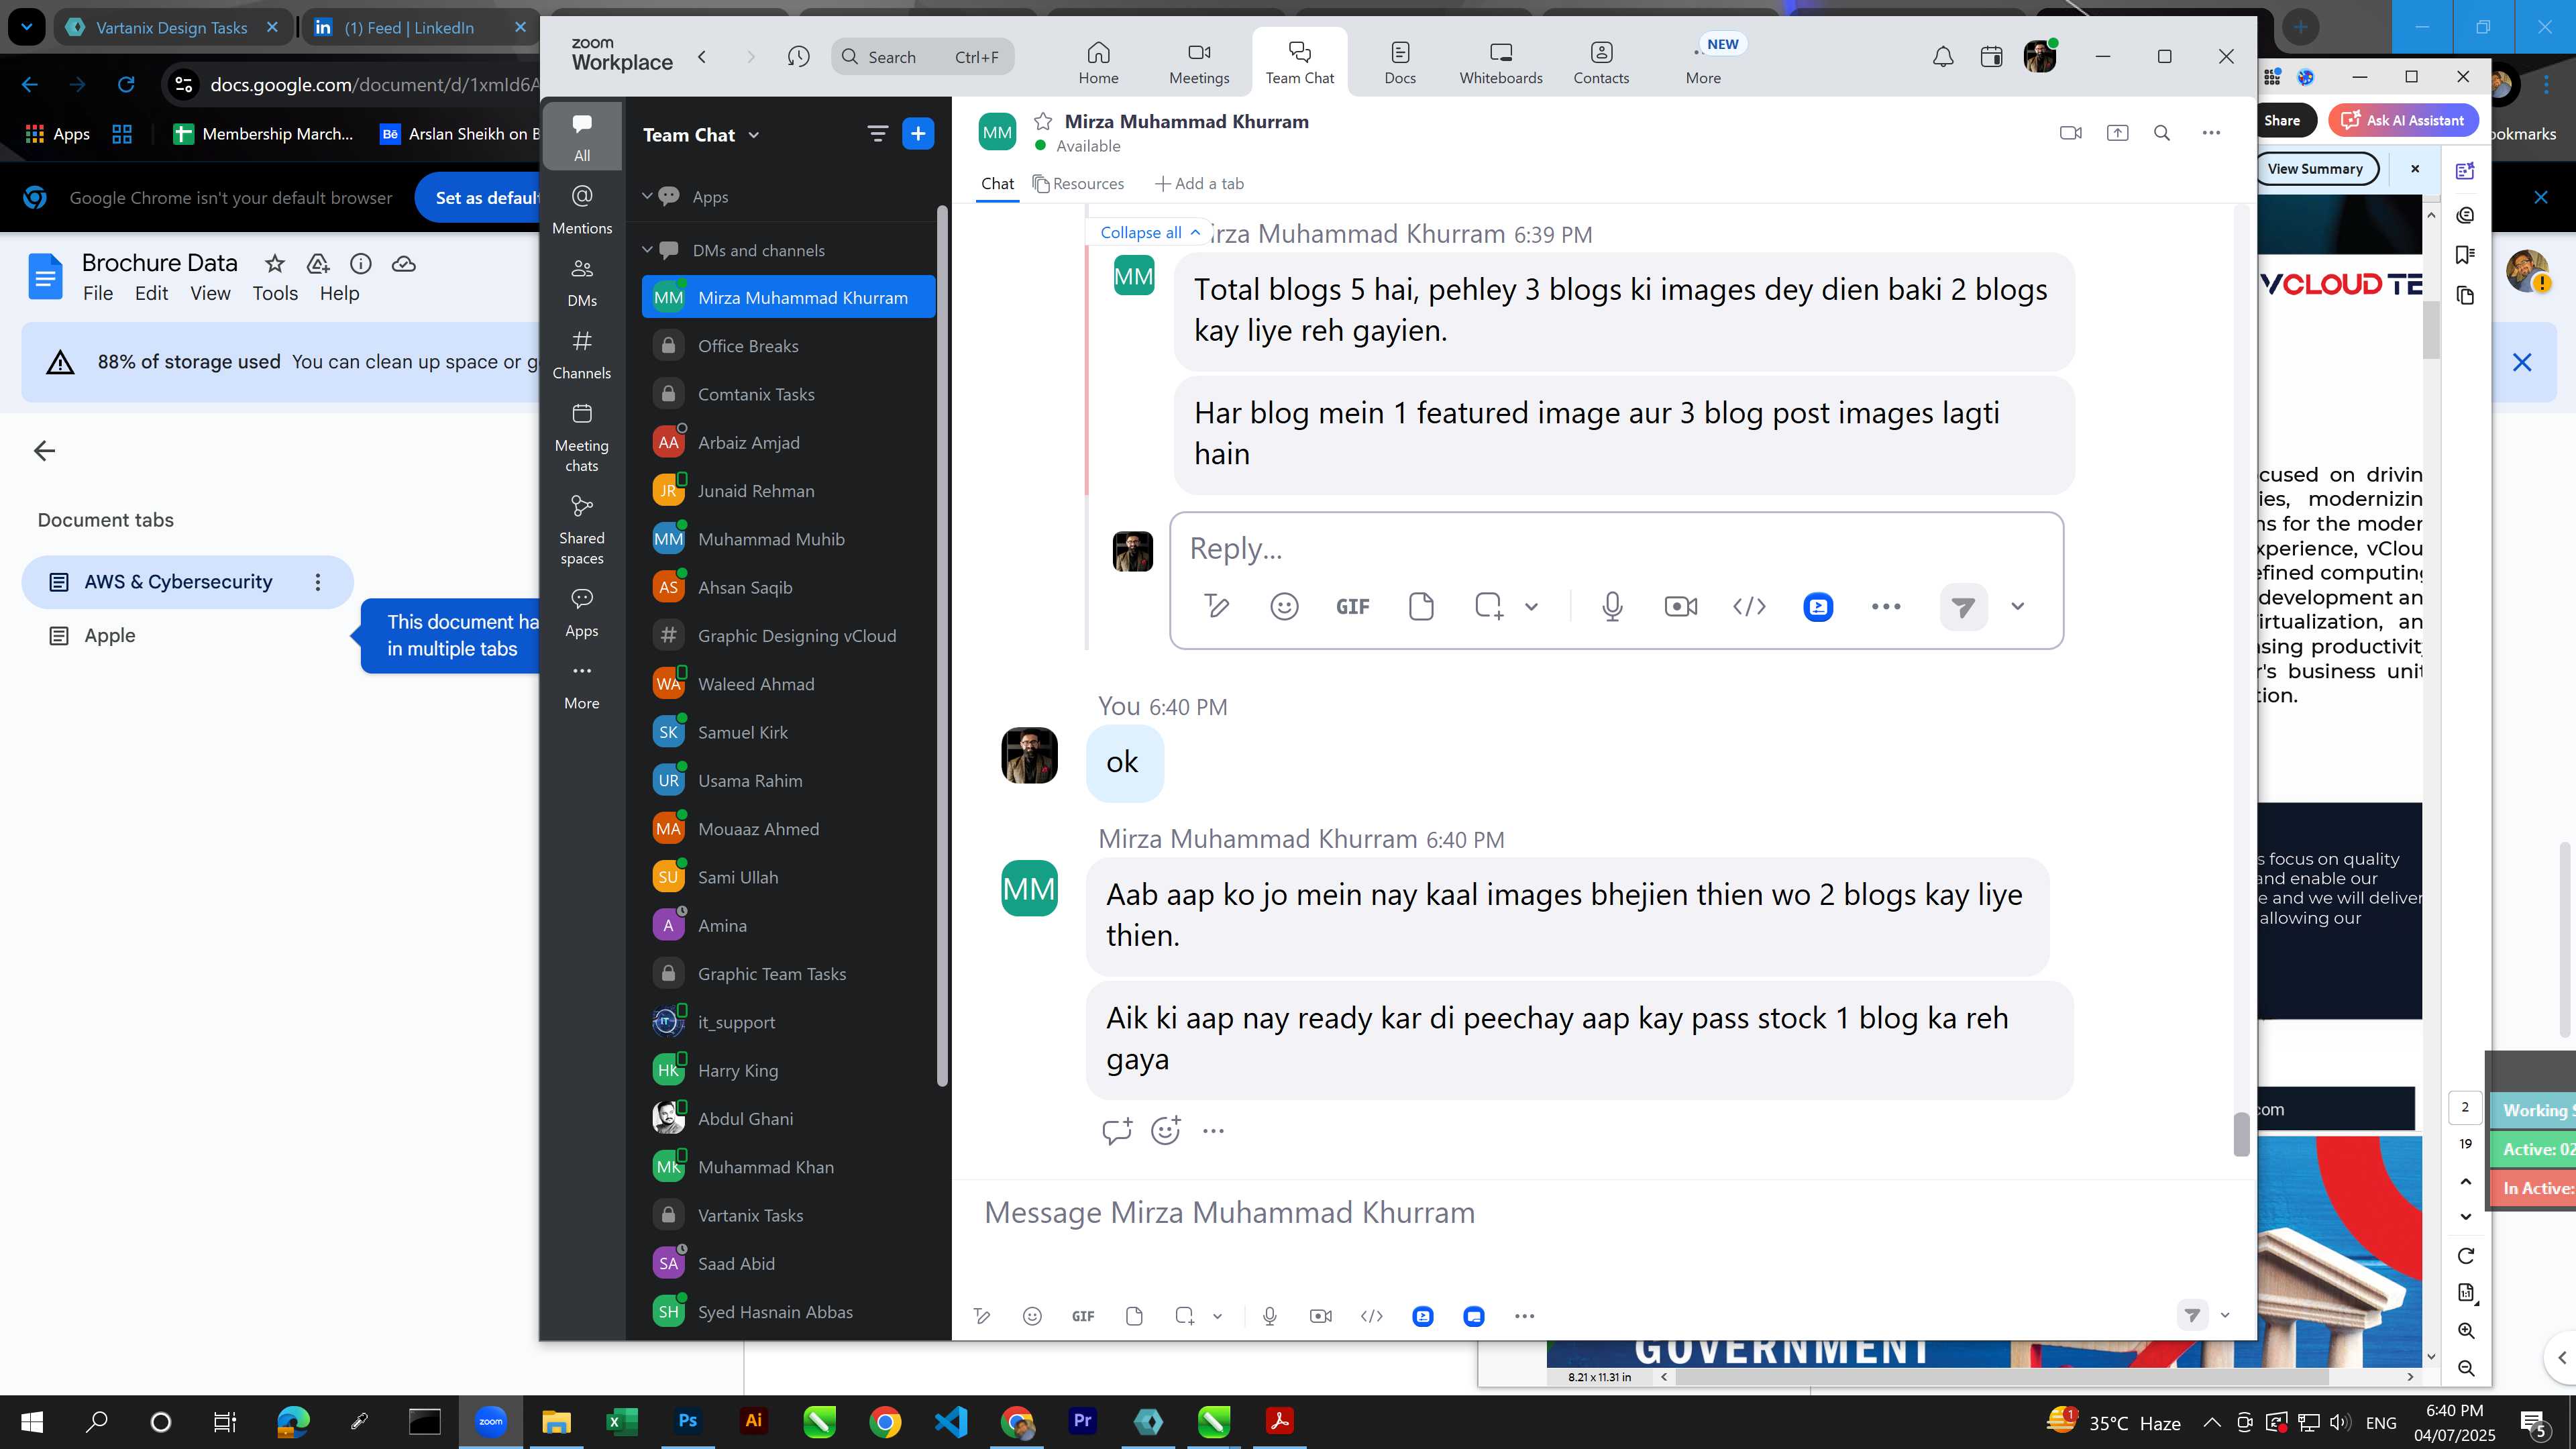Select Channels in Zoom sidebar

pos(582,355)
